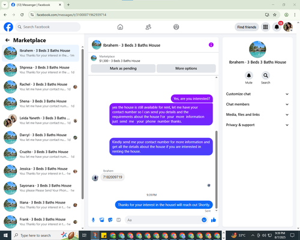This screenshot has width=300, height=240.
Task: Click the conversation list scrollbar
Action: (82, 124)
